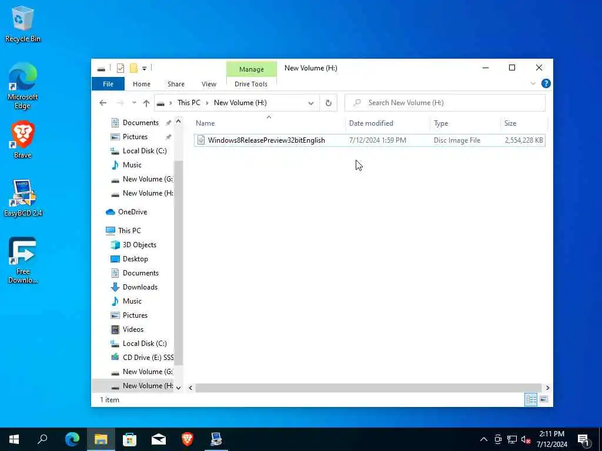Open Mail app from taskbar
Viewport: 602px width, 451px height.
point(159,439)
